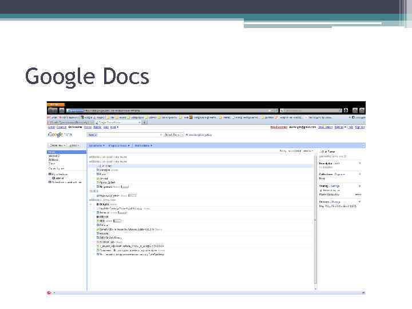Click the browser web search box
This screenshot has height=309, width=412.
pos(311,110)
